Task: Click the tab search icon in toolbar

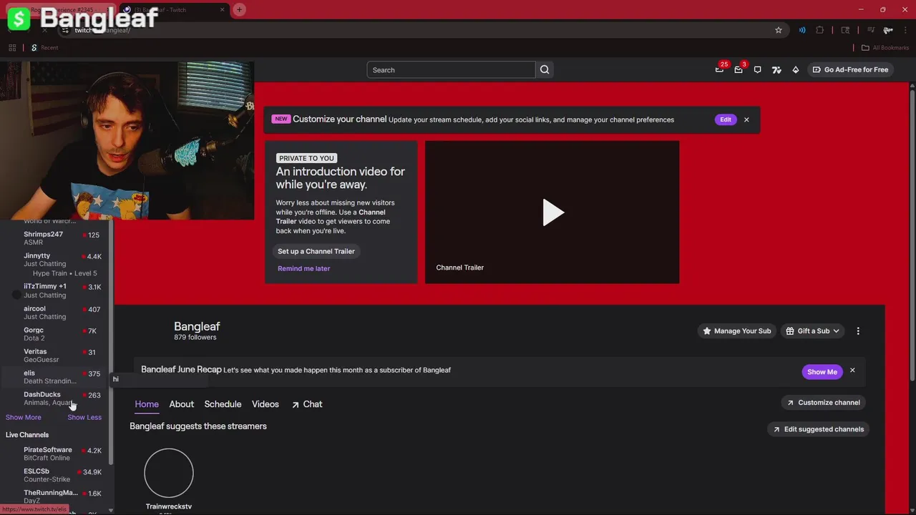Action: coord(845,30)
